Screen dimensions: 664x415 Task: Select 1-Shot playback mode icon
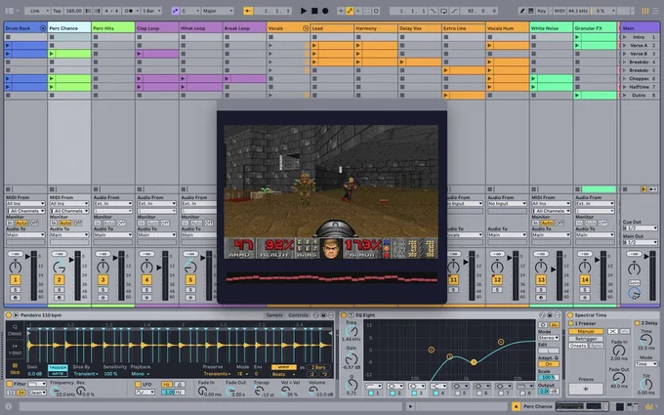pos(15,349)
